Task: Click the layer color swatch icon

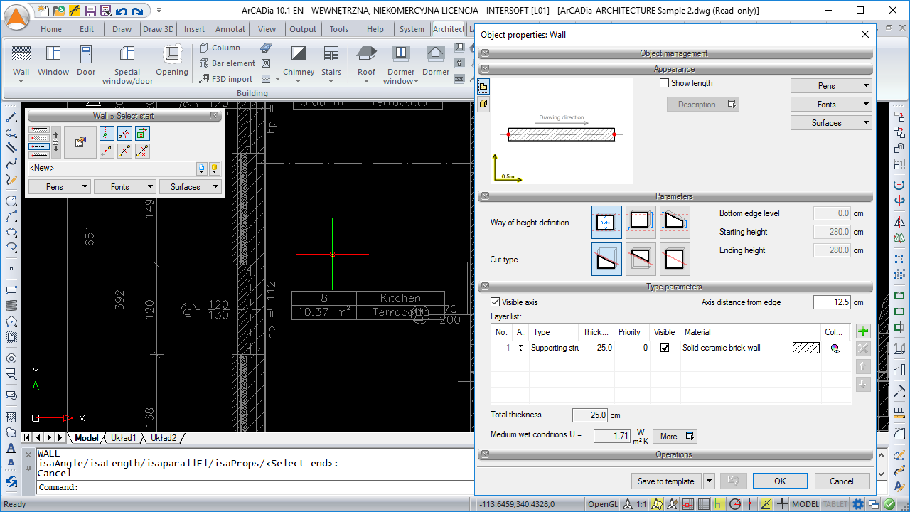Action: [x=835, y=348]
